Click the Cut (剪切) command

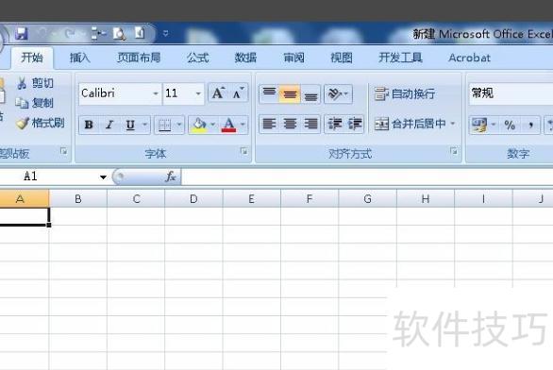point(35,83)
